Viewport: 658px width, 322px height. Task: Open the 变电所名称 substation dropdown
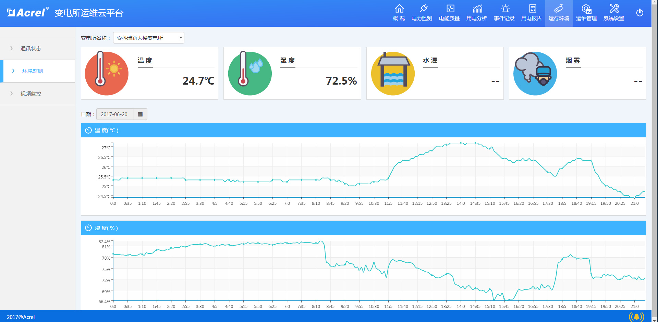click(149, 38)
